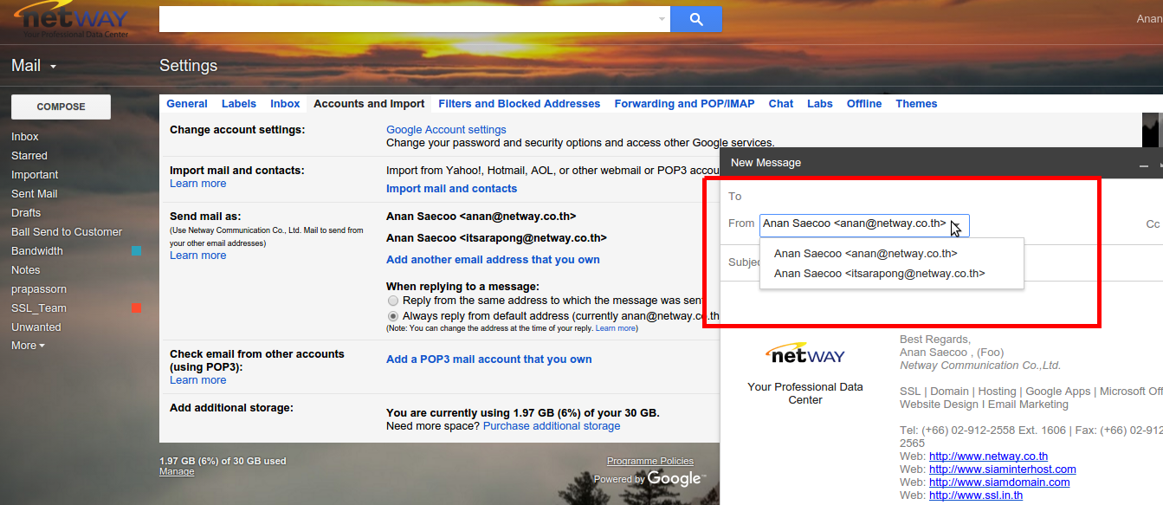Click the Google logo in the footer
The image size is (1163, 505).
(674, 478)
